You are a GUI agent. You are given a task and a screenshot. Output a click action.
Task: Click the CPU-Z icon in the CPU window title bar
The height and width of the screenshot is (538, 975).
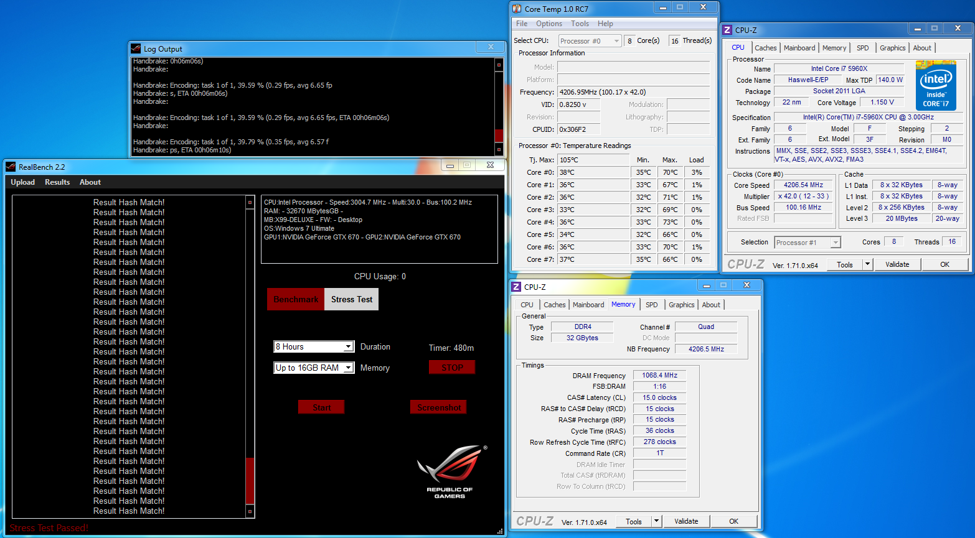pyautogui.click(x=727, y=30)
